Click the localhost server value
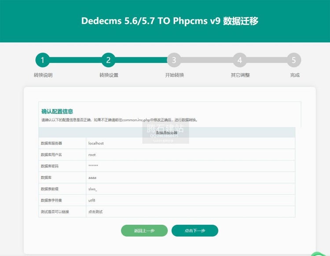The height and width of the screenshot is (256, 330). (x=96, y=143)
